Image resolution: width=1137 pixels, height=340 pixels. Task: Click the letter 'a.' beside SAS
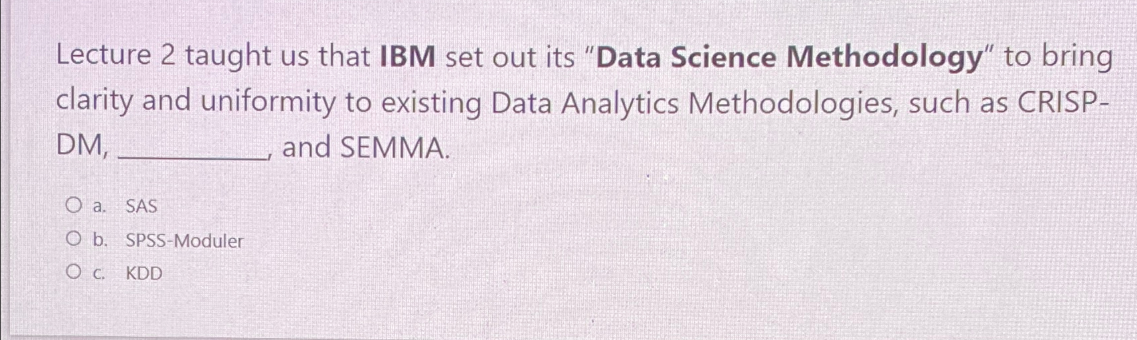99,206
